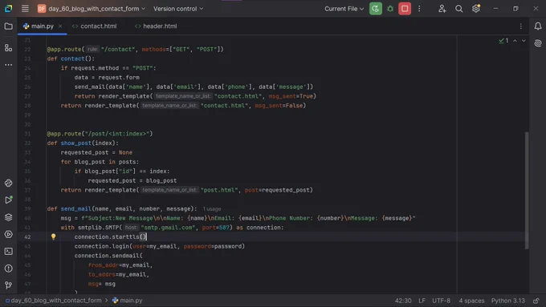Click the 'requested_post = None' line

(96, 152)
